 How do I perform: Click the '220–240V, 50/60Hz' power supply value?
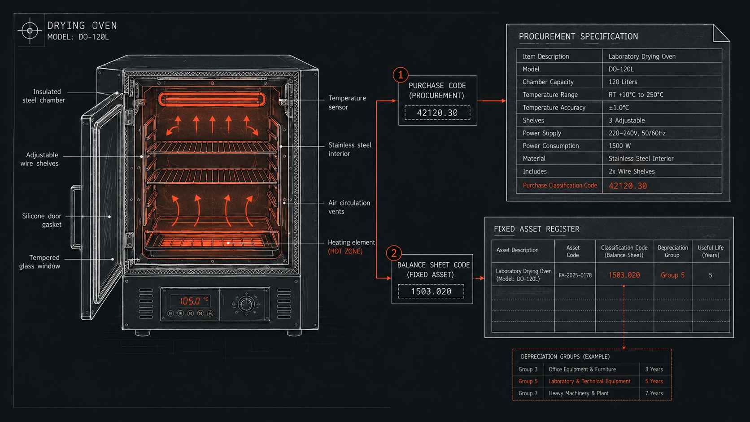[637, 133]
